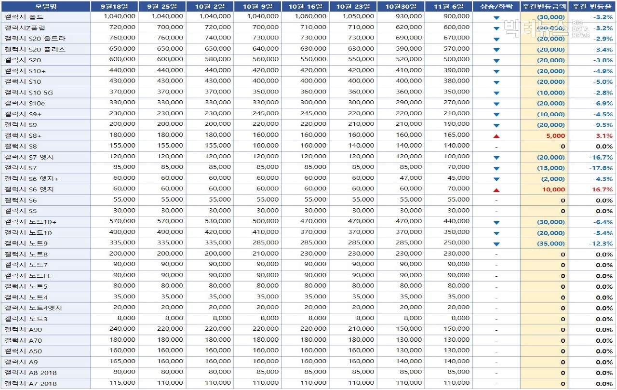Click the down arrow in 갤럭시 폴드 row
Image resolution: width=617 pixels, height=390 pixels.
pyautogui.click(x=496, y=18)
